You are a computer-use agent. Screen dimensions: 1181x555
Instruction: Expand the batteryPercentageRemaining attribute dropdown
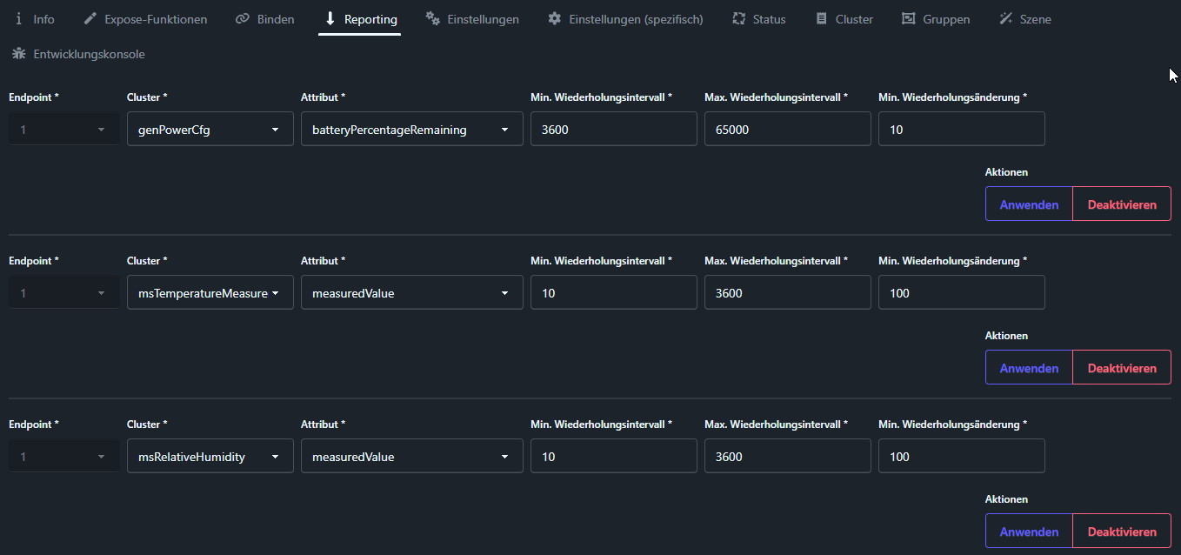(411, 130)
